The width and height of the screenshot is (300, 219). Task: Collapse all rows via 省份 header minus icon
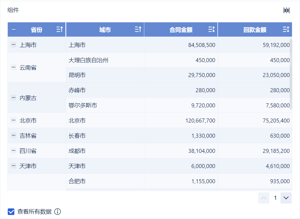13,29
